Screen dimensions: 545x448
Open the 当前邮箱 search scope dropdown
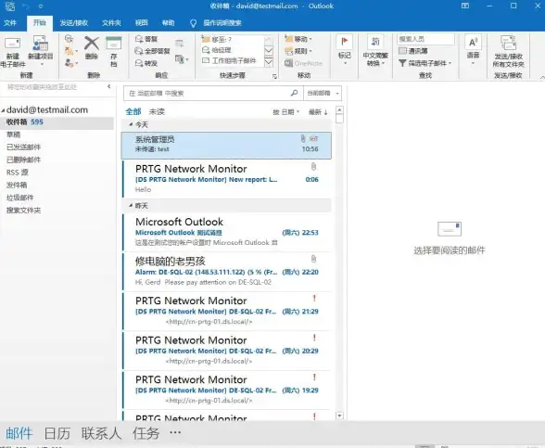(x=323, y=93)
